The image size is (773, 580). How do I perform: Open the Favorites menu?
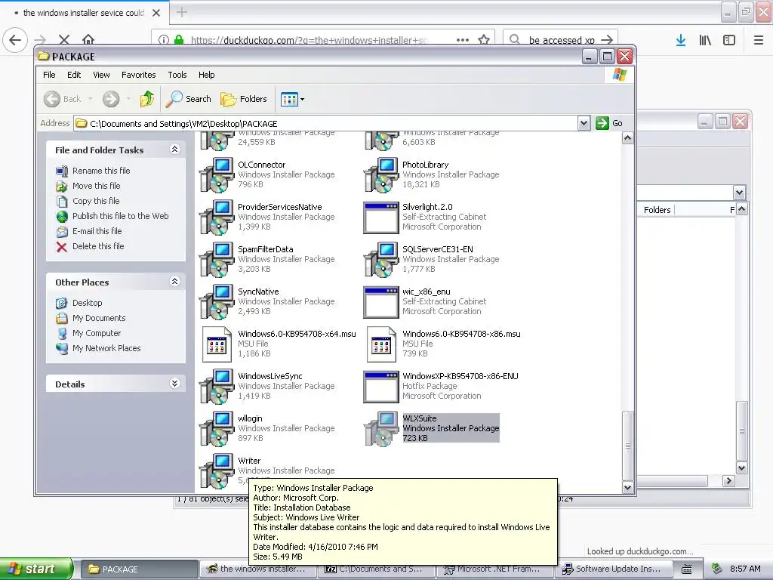(x=139, y=75)
